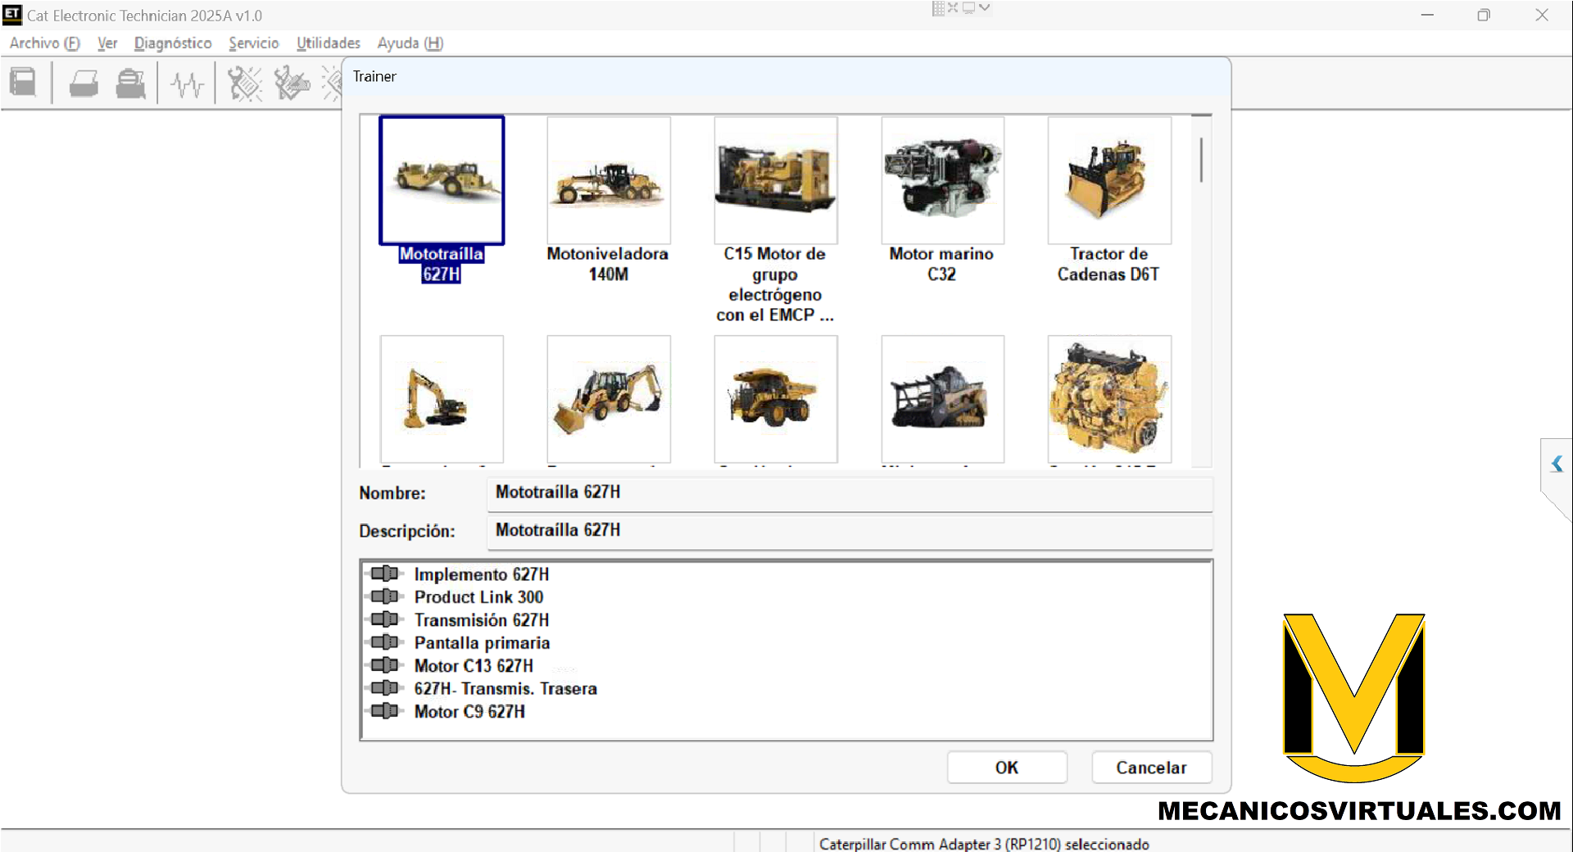Click the print (printer) toolbar icon
1573x852 pixels.
[84, 84]
